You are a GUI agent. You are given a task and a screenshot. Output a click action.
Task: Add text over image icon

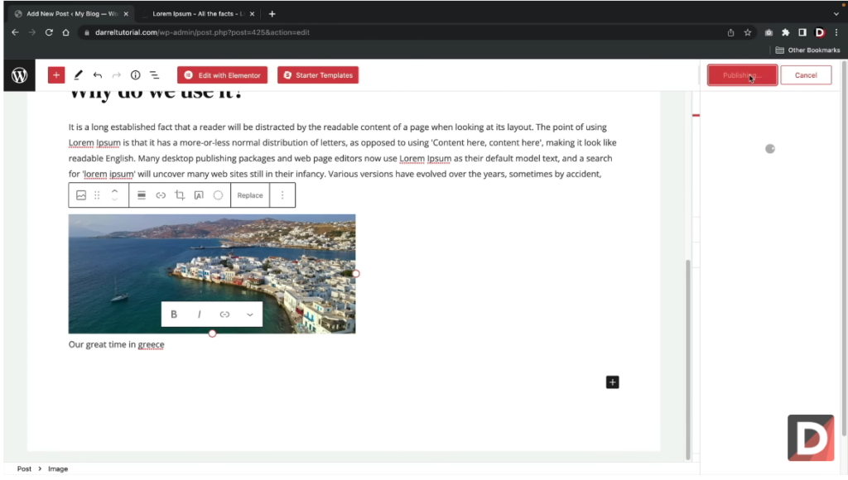pyautogui.click(x=199, y=195)
